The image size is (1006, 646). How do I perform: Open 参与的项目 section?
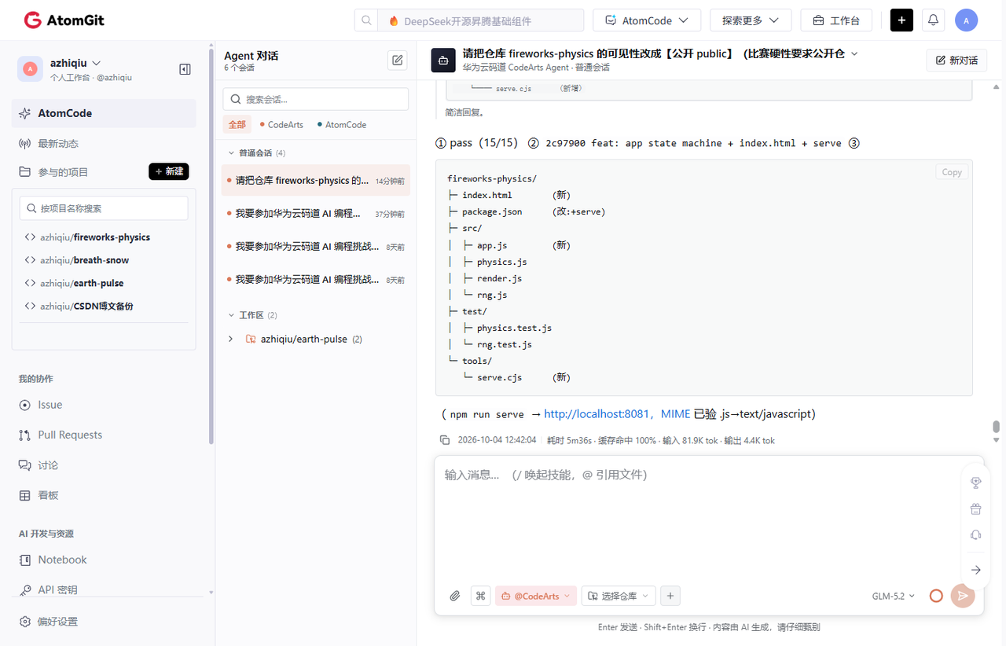(63, 172)
